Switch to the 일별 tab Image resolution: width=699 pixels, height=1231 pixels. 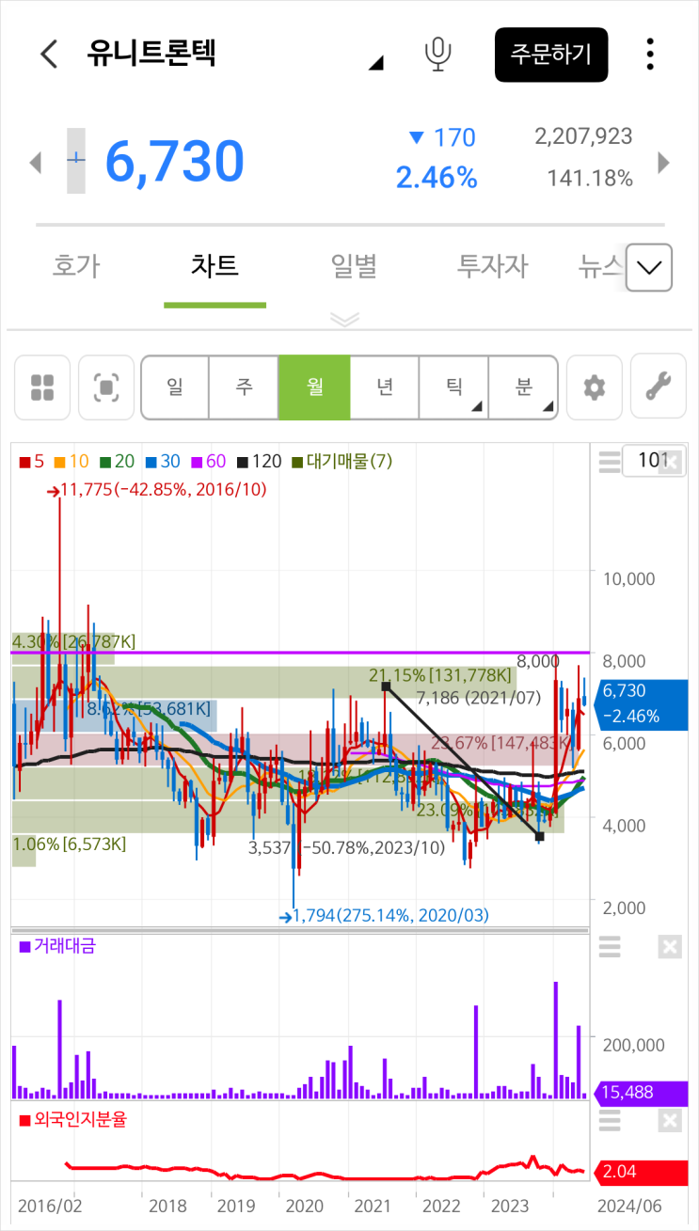tap(354, 266)
